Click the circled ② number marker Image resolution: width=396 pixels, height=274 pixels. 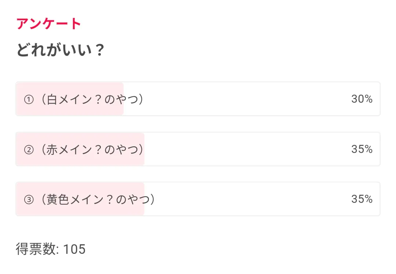point(29,150)
